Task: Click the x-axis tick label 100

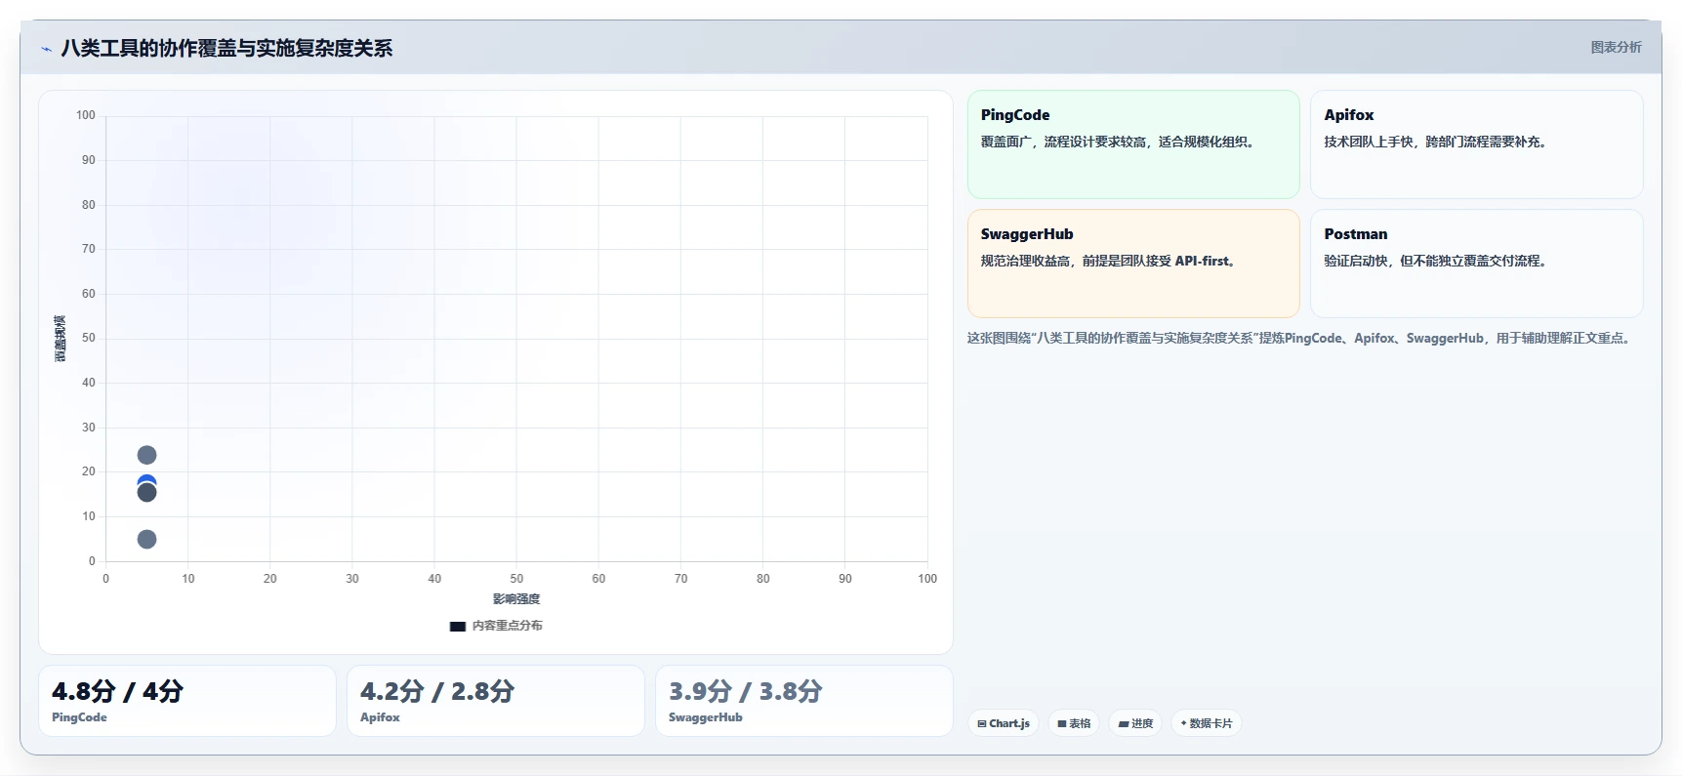Action: click(927, 579)
